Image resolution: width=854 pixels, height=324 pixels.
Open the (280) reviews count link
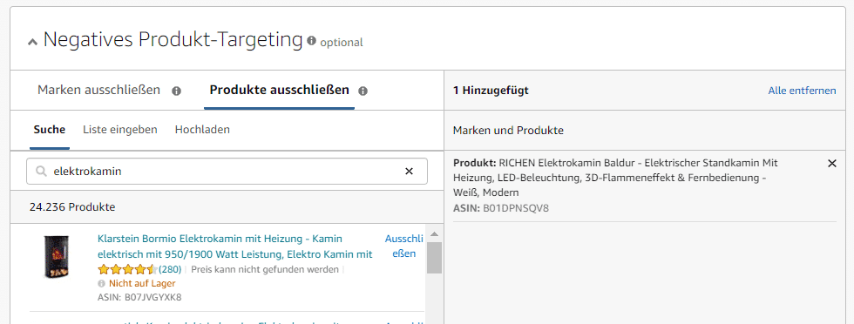point(169,269)
